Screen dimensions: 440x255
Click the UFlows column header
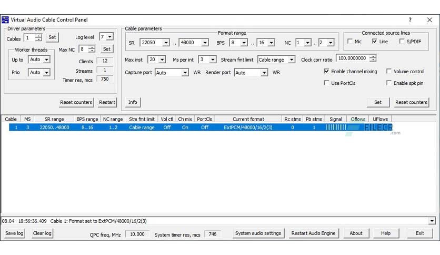(380, 119)
